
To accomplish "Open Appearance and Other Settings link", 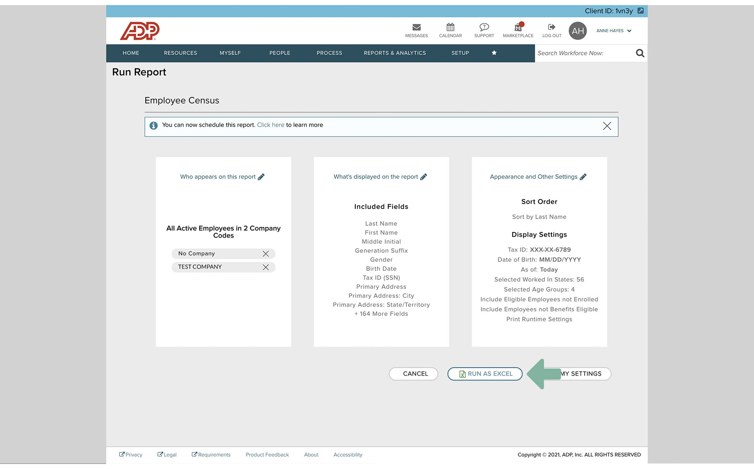I will 534,177.
